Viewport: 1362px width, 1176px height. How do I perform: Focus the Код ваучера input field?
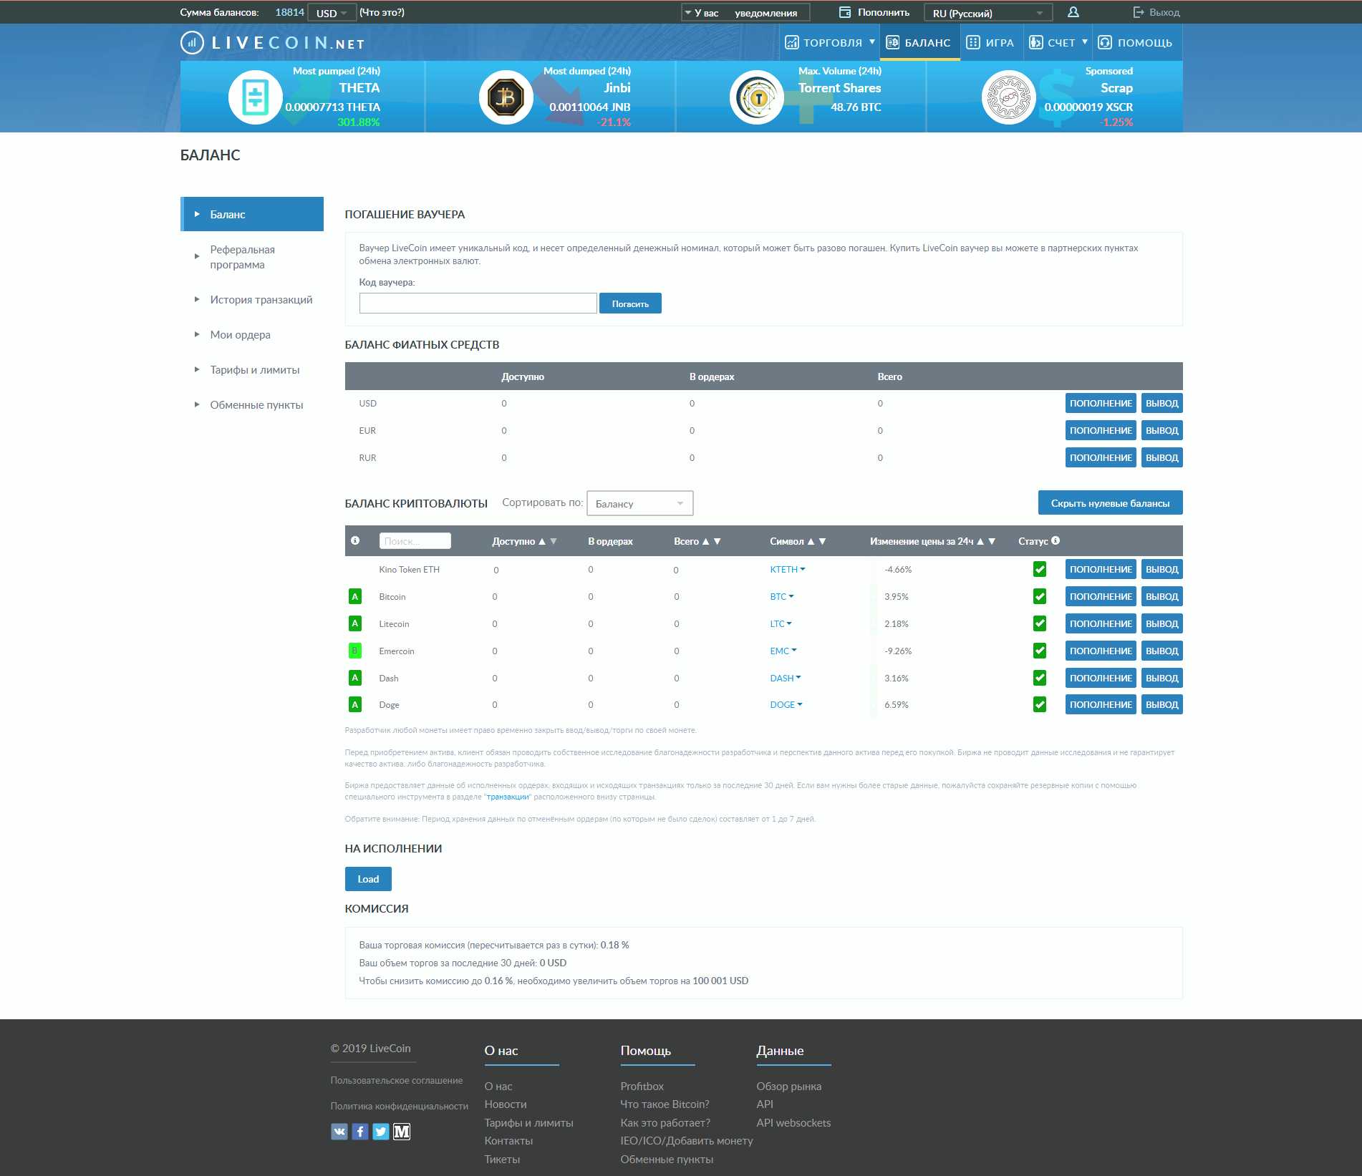478,303
